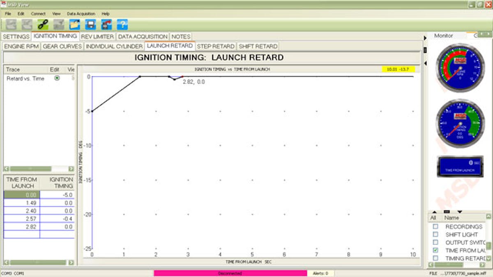The height and width of the screenshot is (277, 493).
Task: Click the blue question mark Help icon
Action: tap(122, 24)
